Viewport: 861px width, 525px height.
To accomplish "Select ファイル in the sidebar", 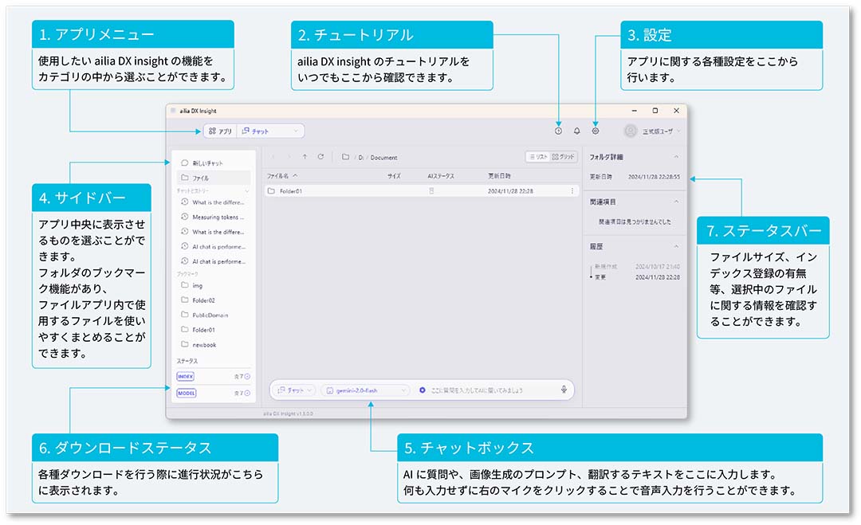I will (213, 178).
